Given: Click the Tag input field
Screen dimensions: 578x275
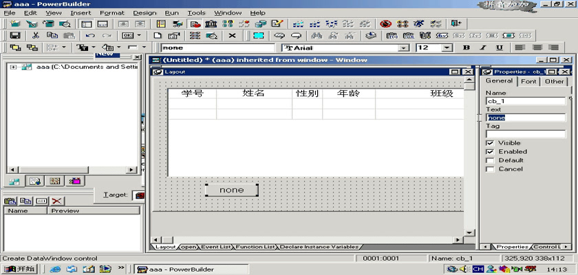Looking at the screenshot, I should [526, 134].
